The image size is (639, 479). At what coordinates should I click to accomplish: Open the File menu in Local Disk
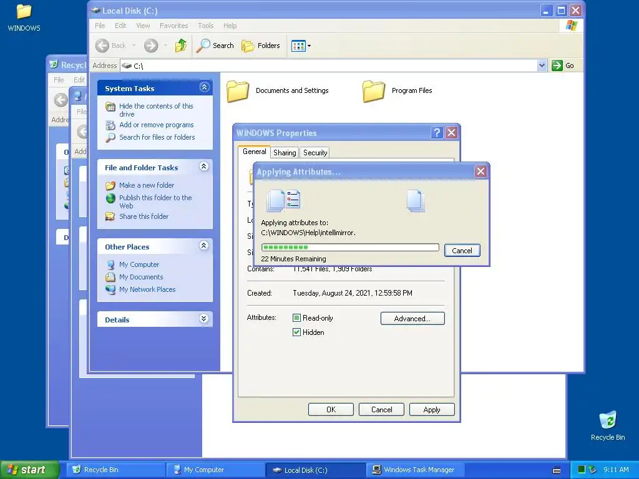(x=100, y=26)
